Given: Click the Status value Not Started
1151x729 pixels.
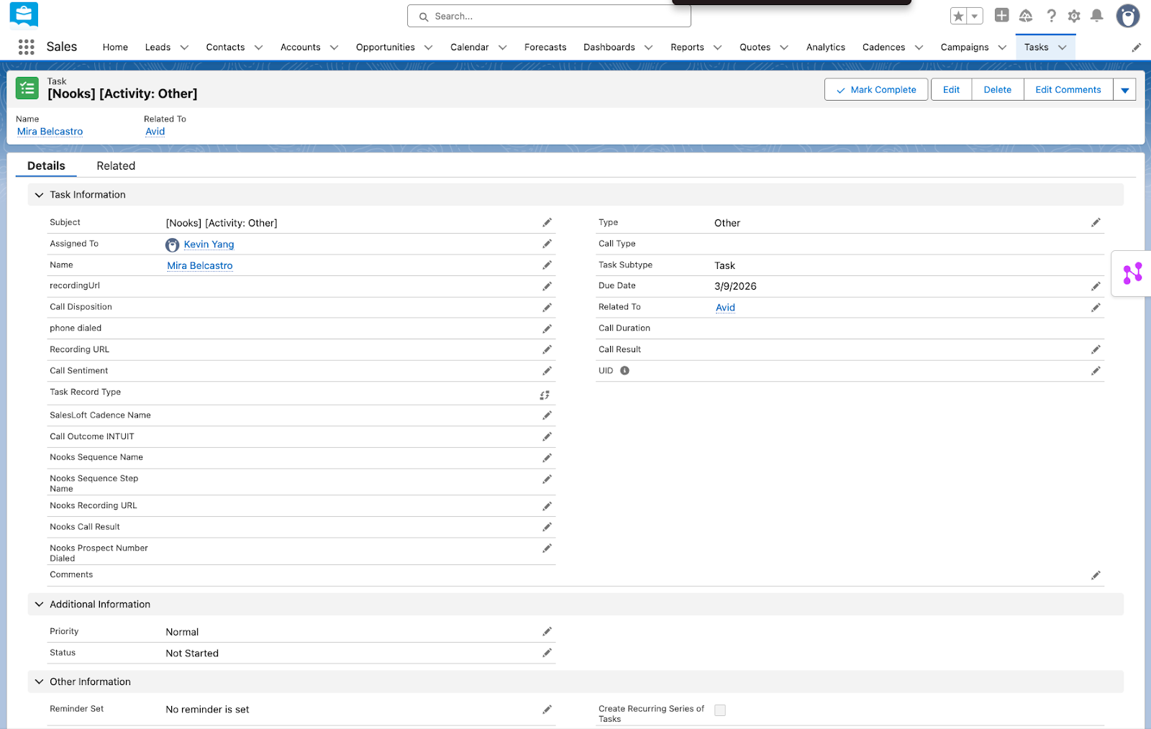Looking at the screenshot, I should click(x=192, y=654).
